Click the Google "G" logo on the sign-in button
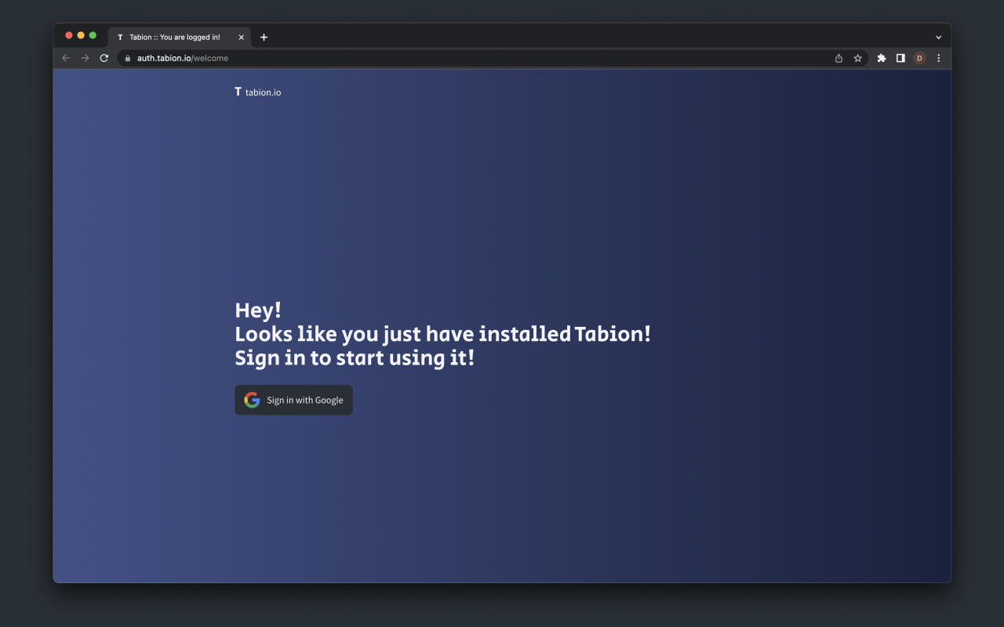 (252, 400)
